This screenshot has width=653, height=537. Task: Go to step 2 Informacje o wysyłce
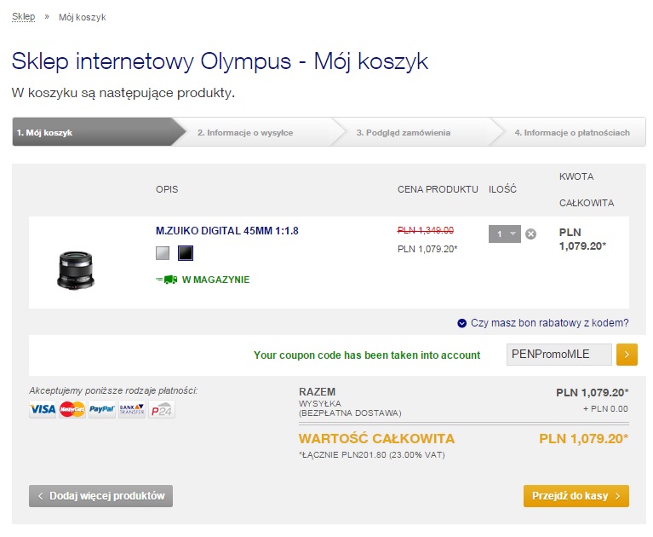[245, 133]
